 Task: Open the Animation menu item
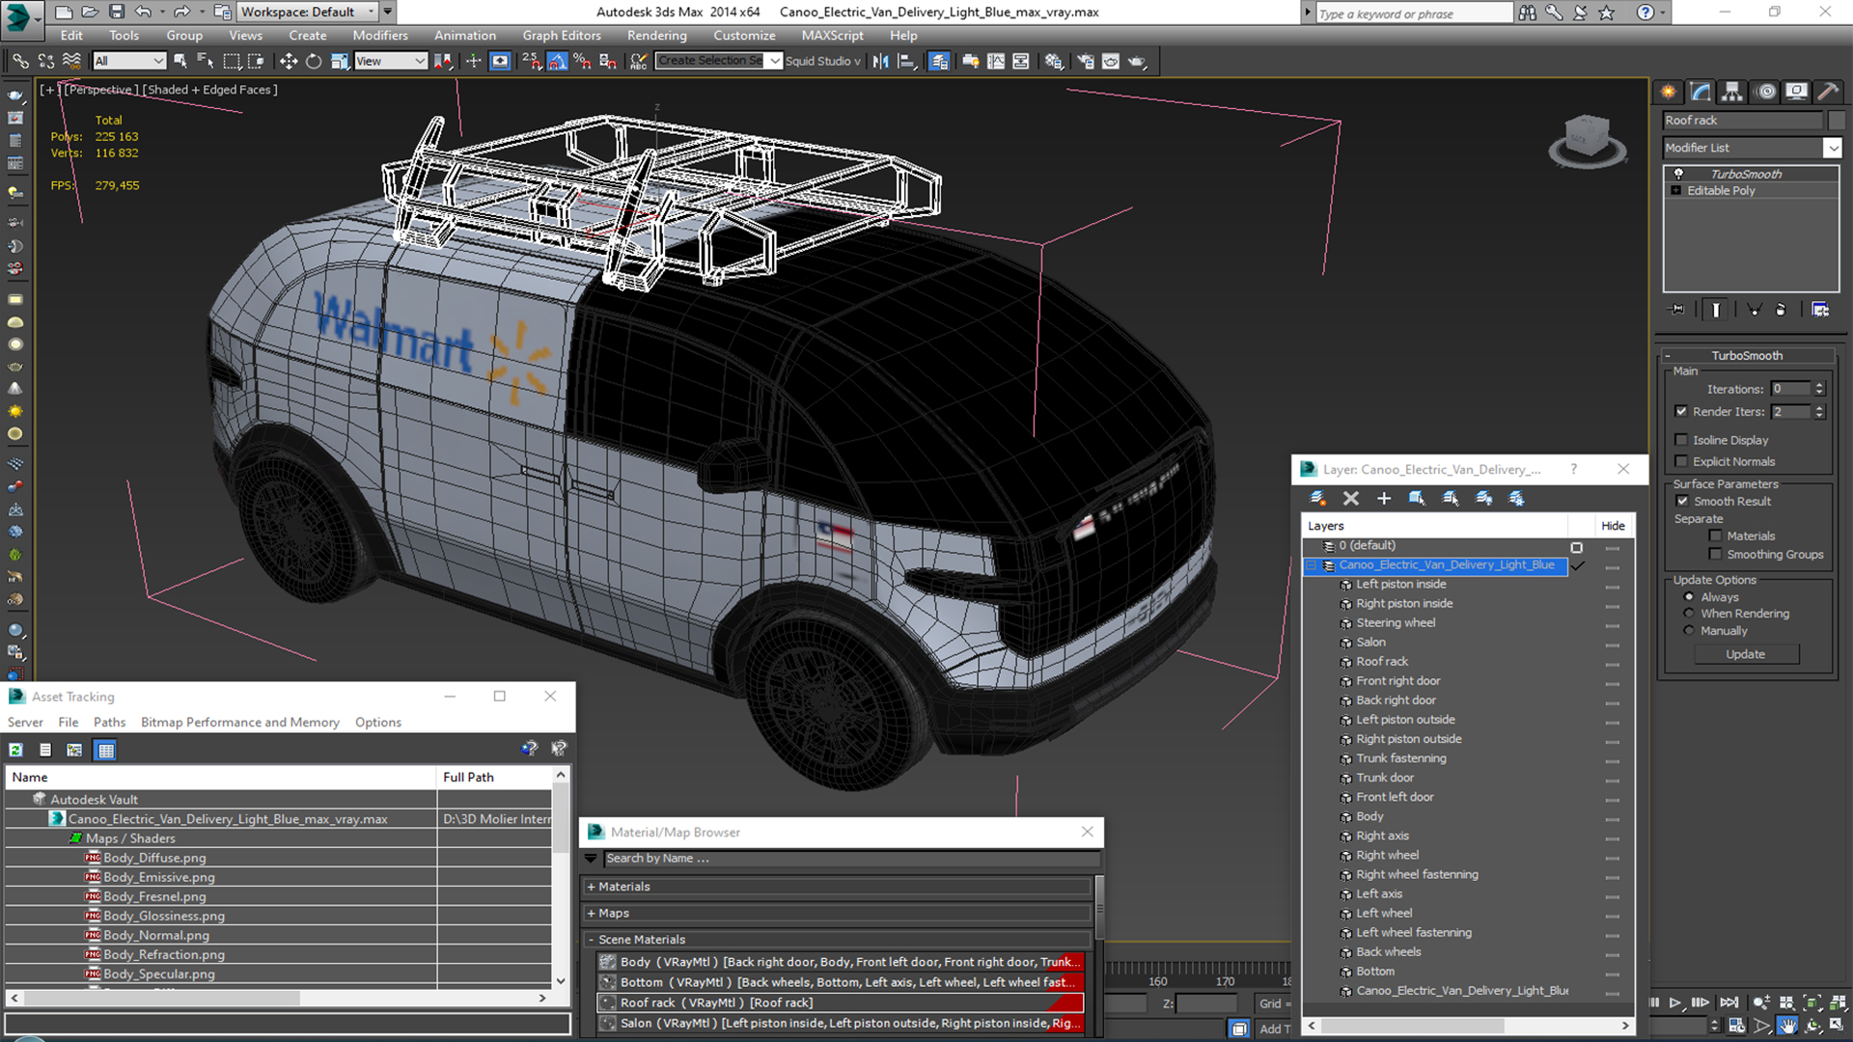[464, 35]
